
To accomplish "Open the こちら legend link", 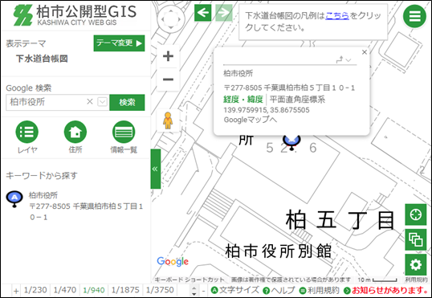I will 337,16.
